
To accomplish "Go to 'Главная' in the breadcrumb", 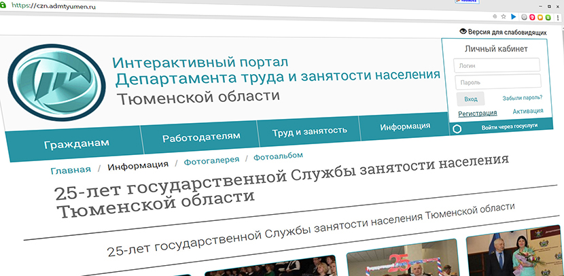I will [x=71, y=169].
